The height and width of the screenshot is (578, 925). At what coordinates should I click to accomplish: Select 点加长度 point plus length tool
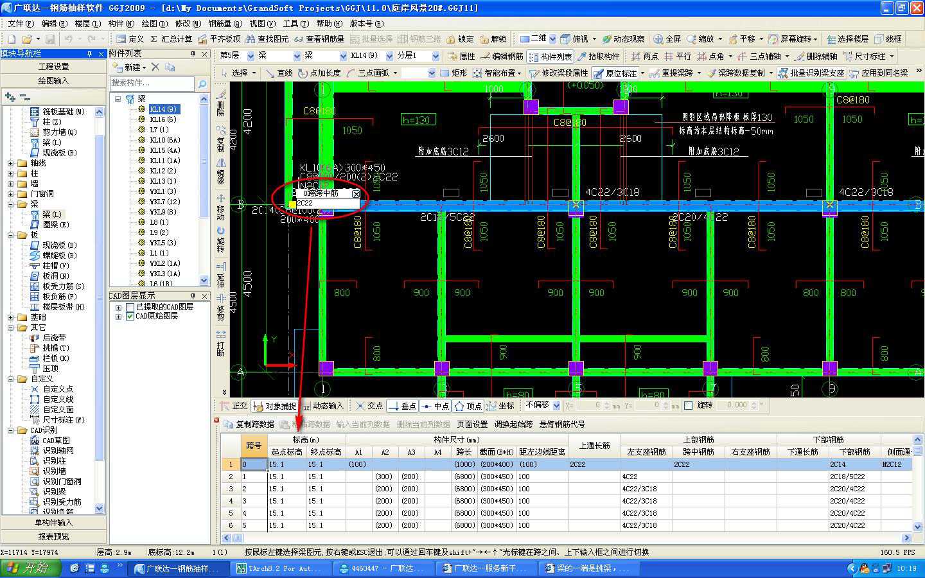(x=320, y=73)
